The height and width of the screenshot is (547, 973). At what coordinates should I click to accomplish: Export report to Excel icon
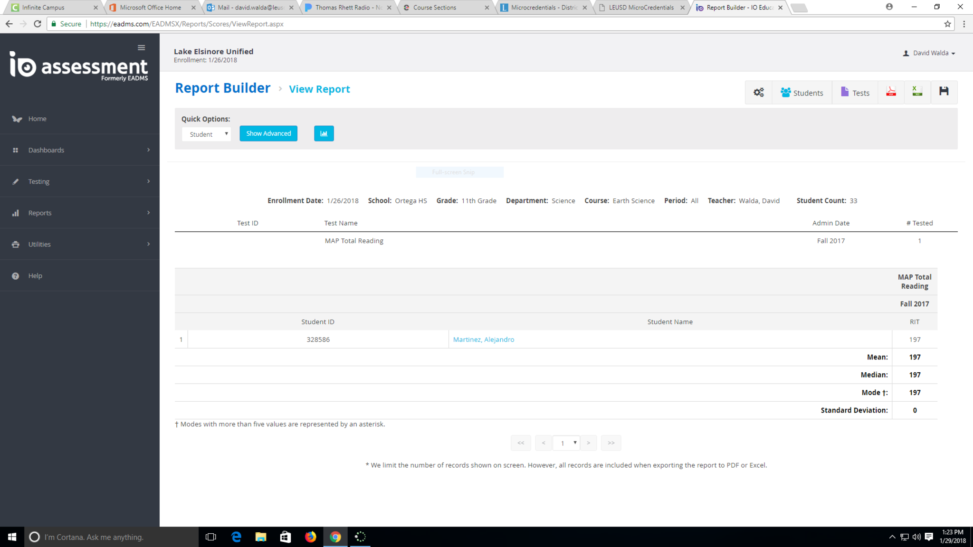click(917, 92)
